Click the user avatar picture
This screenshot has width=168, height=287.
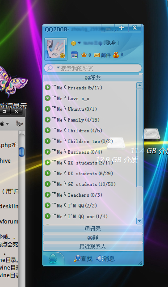(56, 49)
